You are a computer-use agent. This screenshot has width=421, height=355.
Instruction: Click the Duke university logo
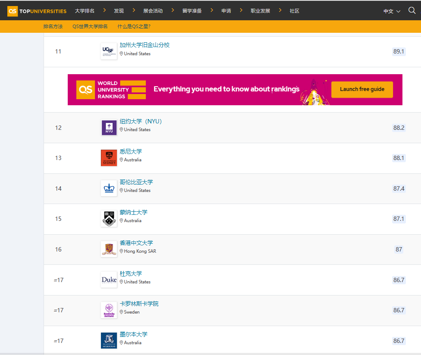(x=109, y=280)
